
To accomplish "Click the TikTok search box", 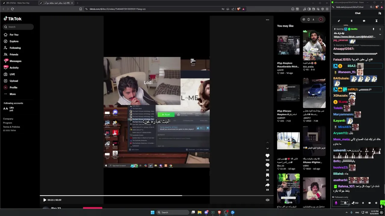I will [x=19, y=27].
